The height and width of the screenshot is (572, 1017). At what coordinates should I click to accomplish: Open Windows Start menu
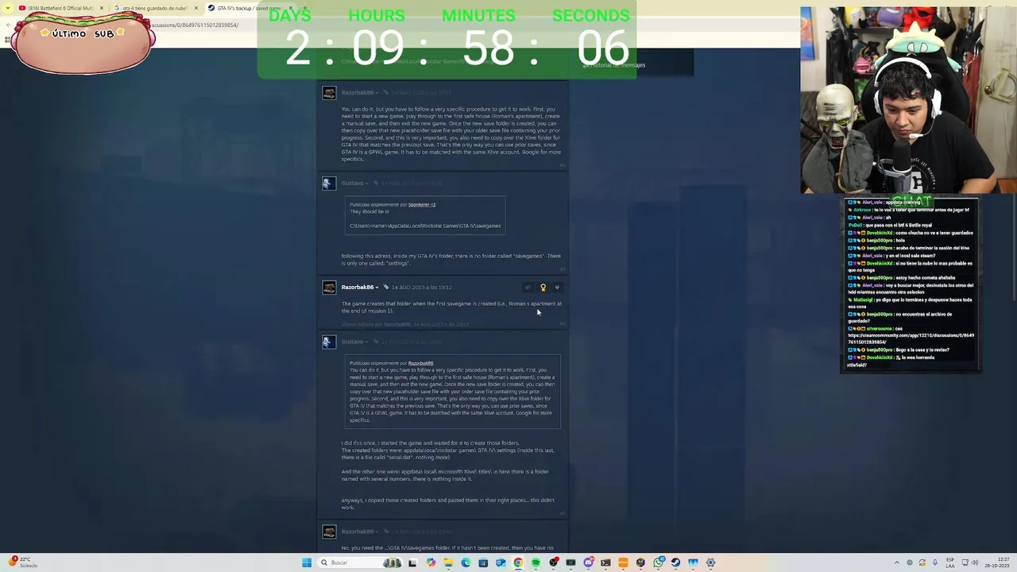[x=307, y=562]
